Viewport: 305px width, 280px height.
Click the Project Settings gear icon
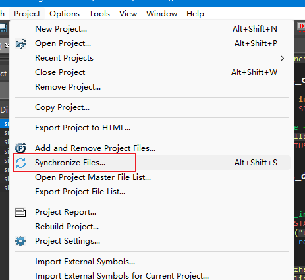pos(20,241)
